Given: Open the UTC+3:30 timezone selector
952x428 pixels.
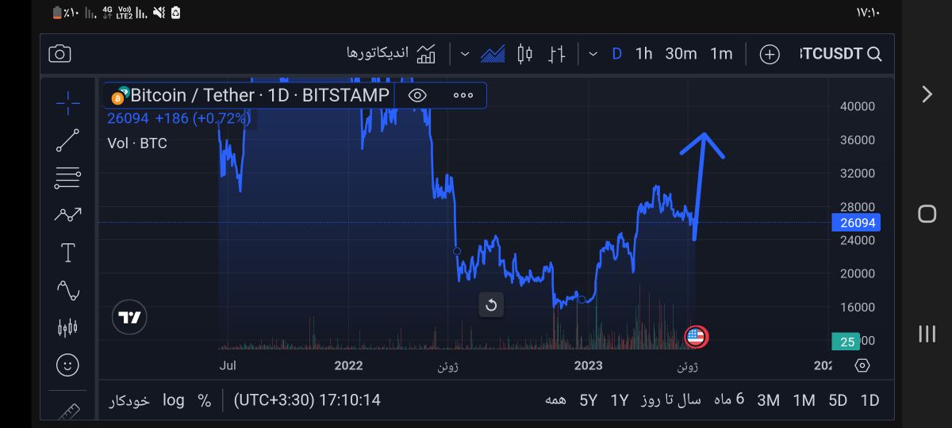Looking at the screenshot, I should [x=307, y=400].
